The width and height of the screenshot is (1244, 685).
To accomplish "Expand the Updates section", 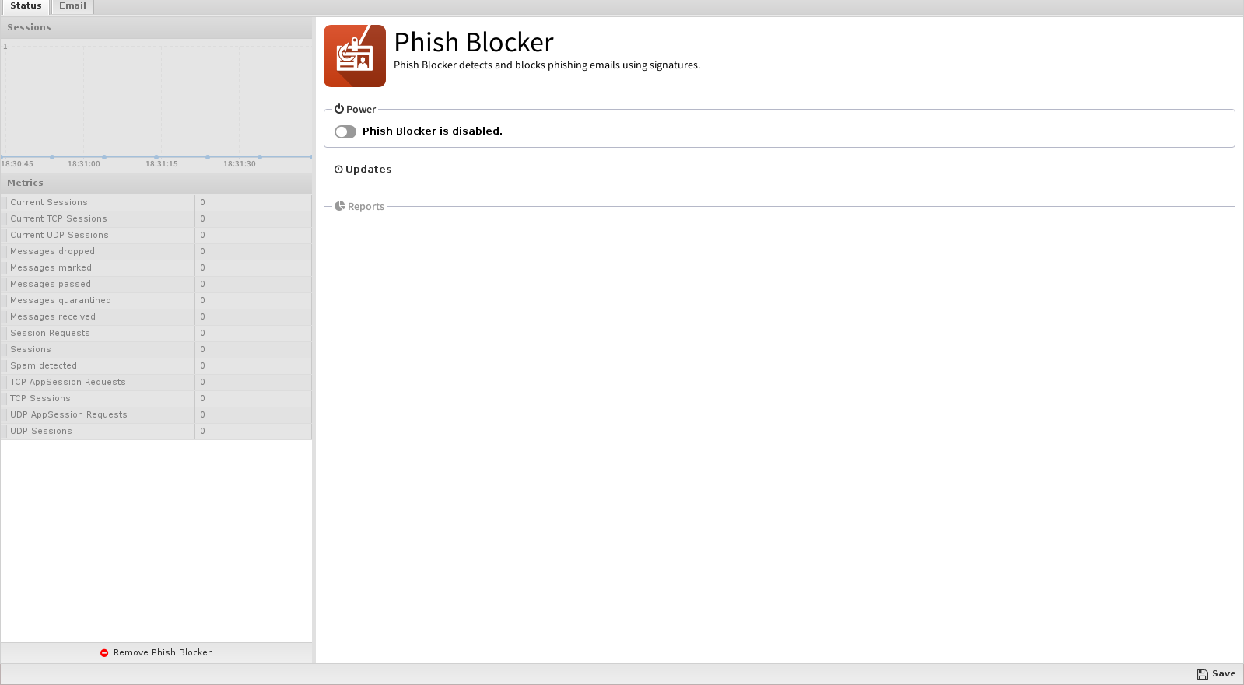I will click(369, 170).
